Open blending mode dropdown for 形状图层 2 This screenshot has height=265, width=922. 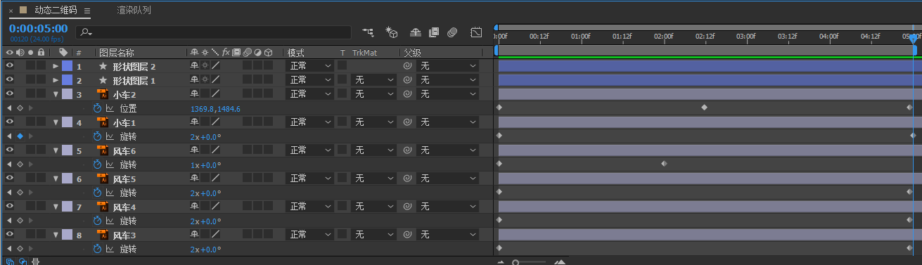(310, 66)
